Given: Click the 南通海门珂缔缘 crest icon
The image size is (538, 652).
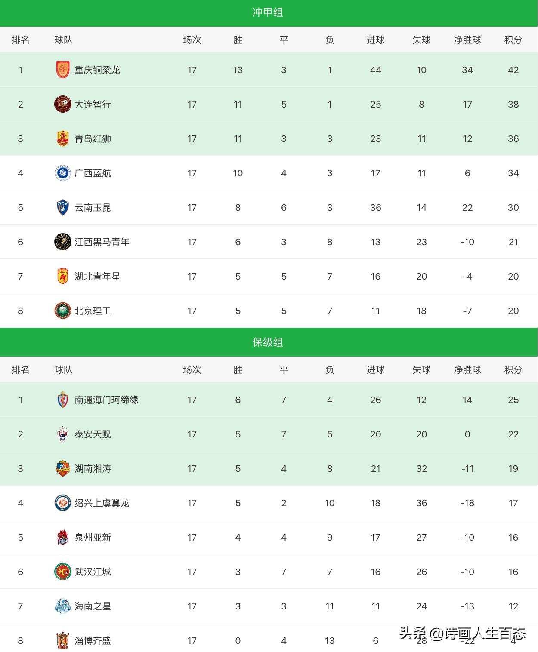Looking at the screenshot, I should (63, 400).
